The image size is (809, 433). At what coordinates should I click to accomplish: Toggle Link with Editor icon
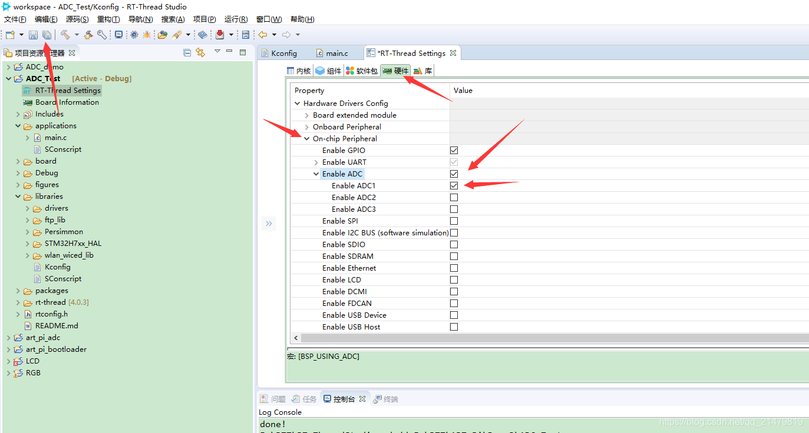click(x=200, y=52)
